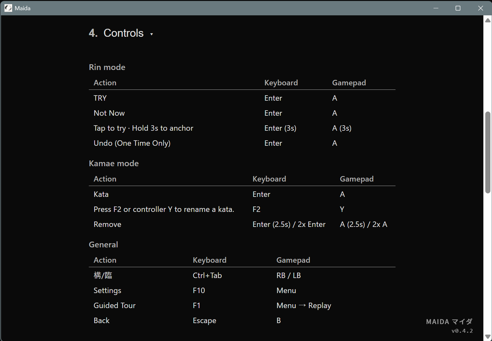
Task: Click the Remove action label
Action: click(x=107, y=224)
